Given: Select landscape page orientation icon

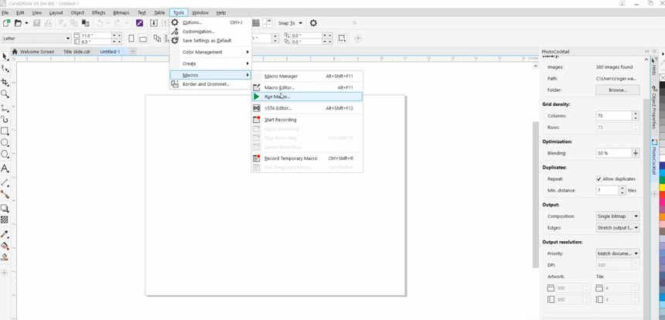Looking at the screenshot, I should tap(143, 39).
